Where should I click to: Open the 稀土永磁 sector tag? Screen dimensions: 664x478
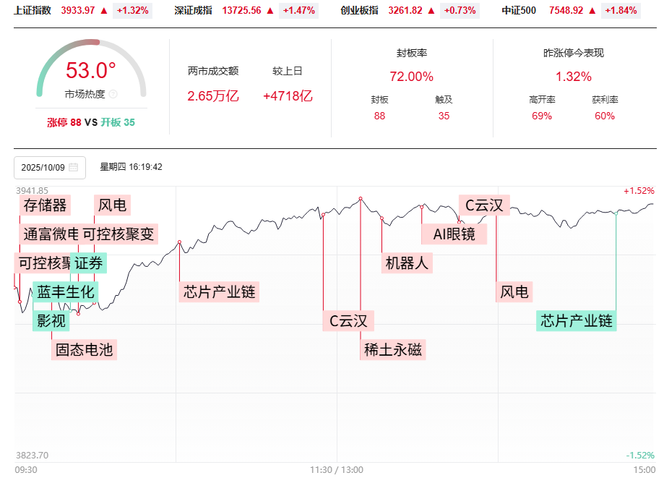pyautogui.click(x=393, y=350)
